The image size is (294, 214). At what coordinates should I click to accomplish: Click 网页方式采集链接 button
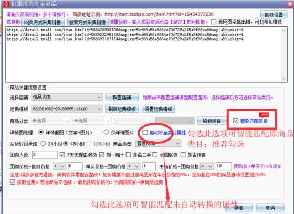(43, 23)
